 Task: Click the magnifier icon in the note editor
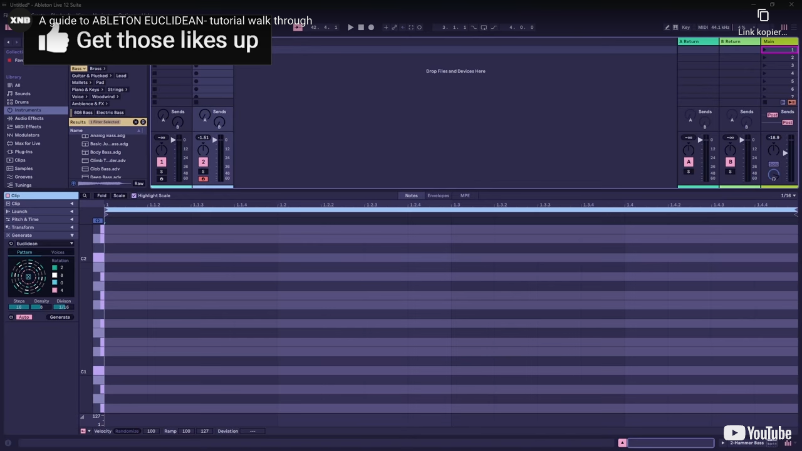click(85, 195)
